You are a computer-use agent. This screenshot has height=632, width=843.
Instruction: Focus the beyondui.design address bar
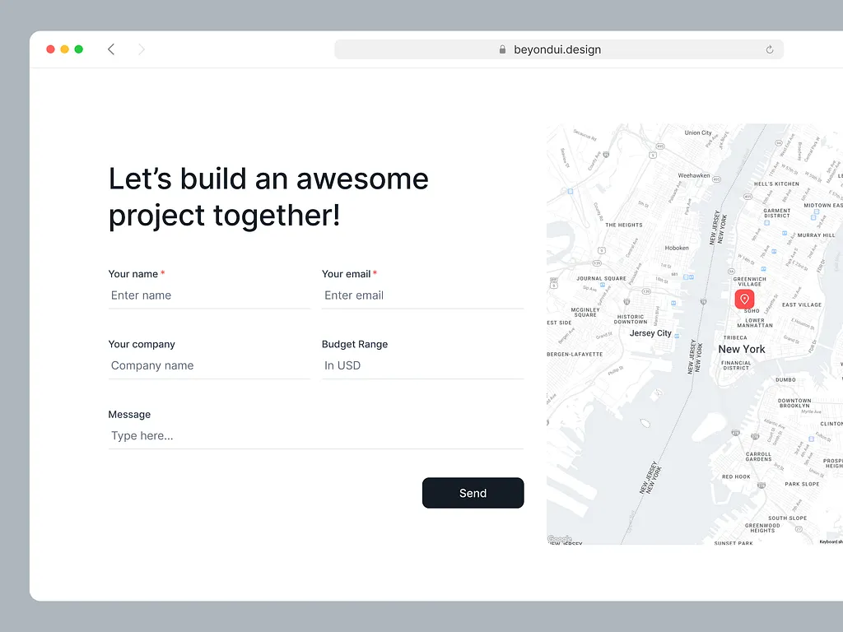point(557,49)
